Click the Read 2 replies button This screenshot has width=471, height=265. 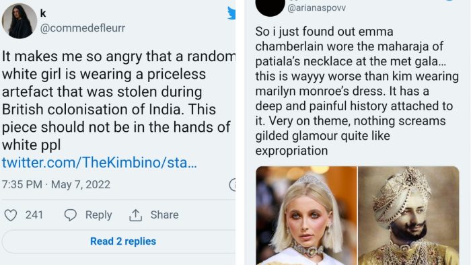point(123,241)
